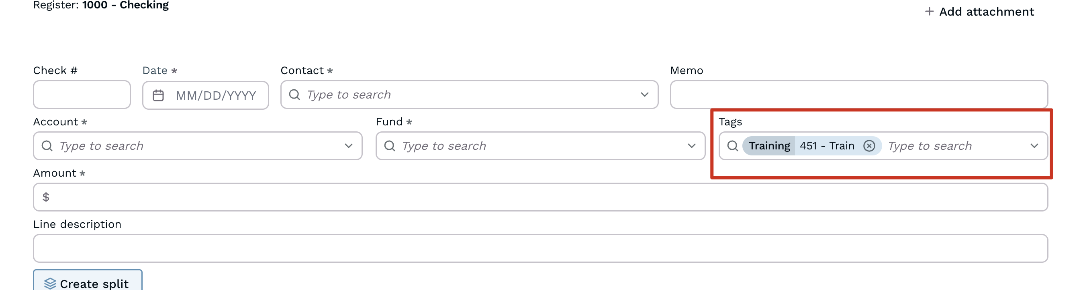1083x290 pixels.
Task: Click the calendar icon in Date field
Action: tap(158, 96)
